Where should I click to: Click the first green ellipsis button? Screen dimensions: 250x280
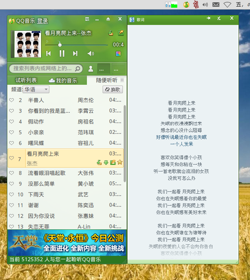(104, 69)
